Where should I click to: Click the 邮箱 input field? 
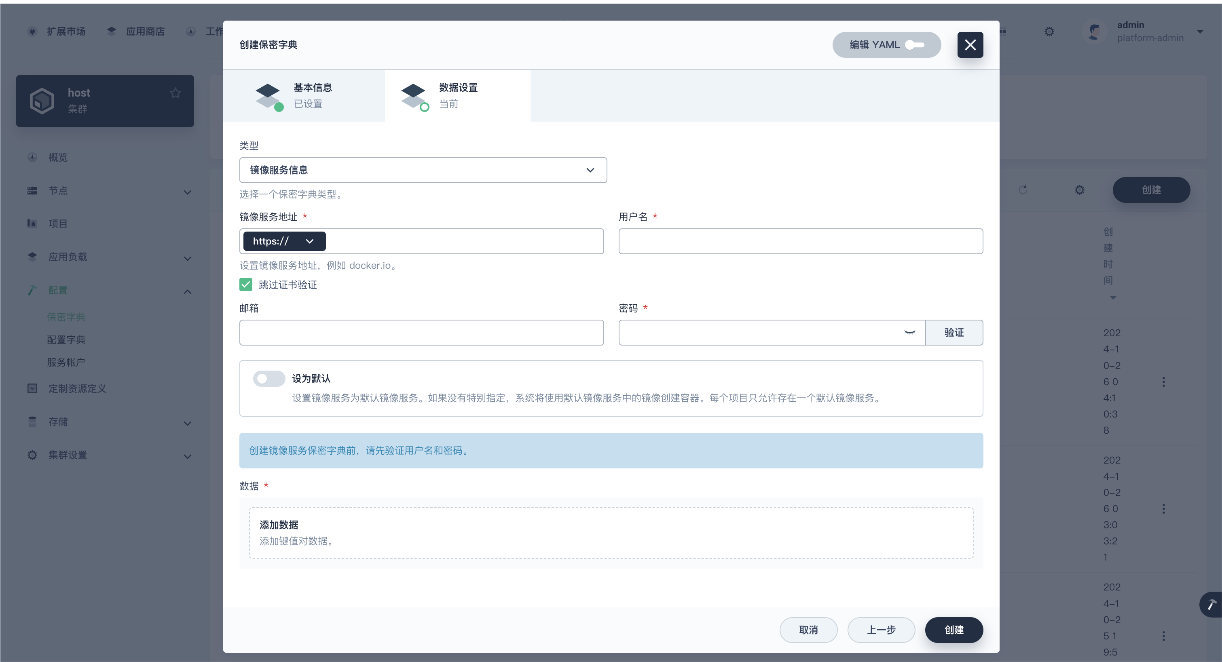[x=421, y=332]
